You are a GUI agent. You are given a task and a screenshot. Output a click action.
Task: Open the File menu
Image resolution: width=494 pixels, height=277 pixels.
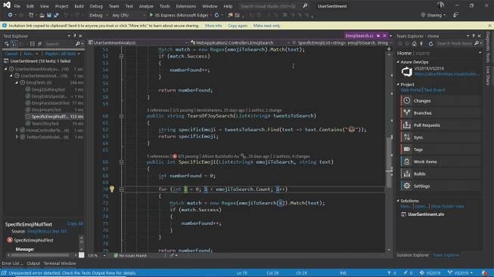[17, 6]
